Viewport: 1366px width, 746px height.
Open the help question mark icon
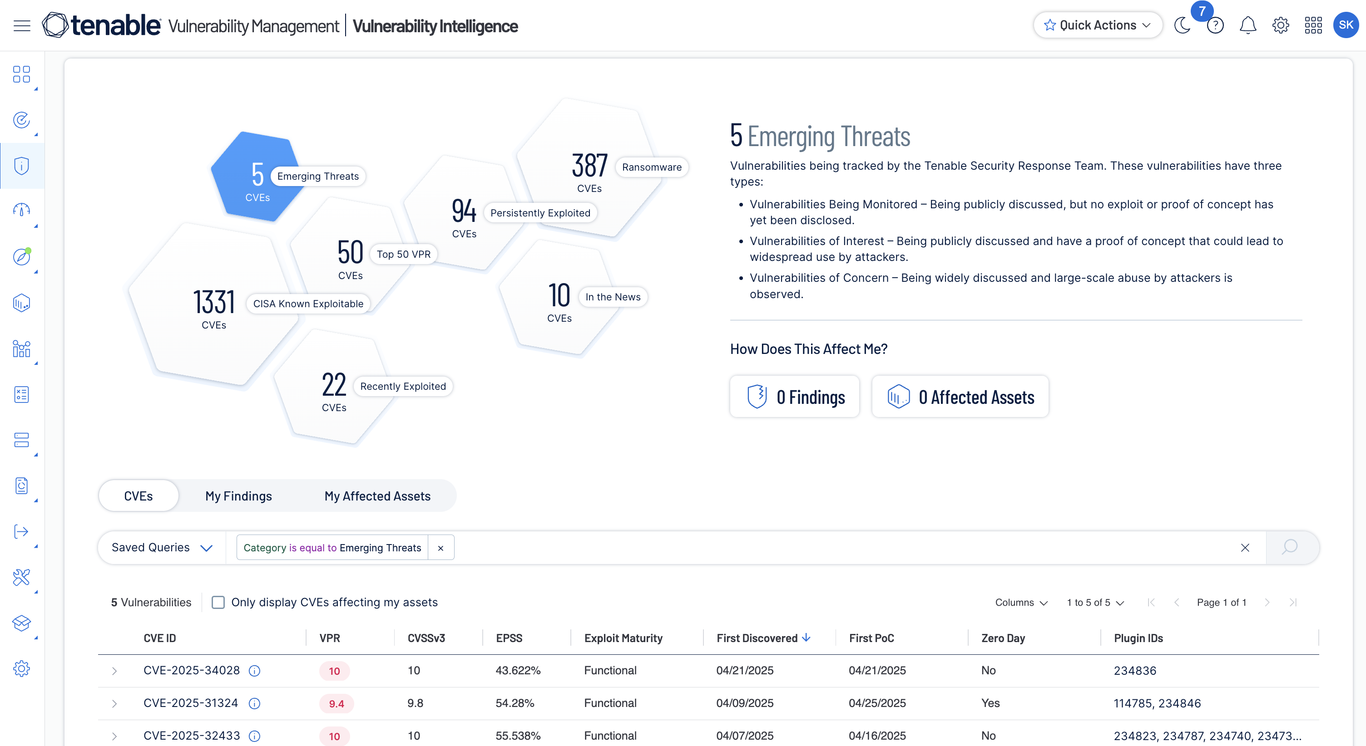[1215, 25]
